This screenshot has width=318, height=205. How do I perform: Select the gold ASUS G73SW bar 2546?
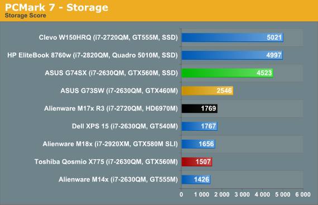coord(208,90)
